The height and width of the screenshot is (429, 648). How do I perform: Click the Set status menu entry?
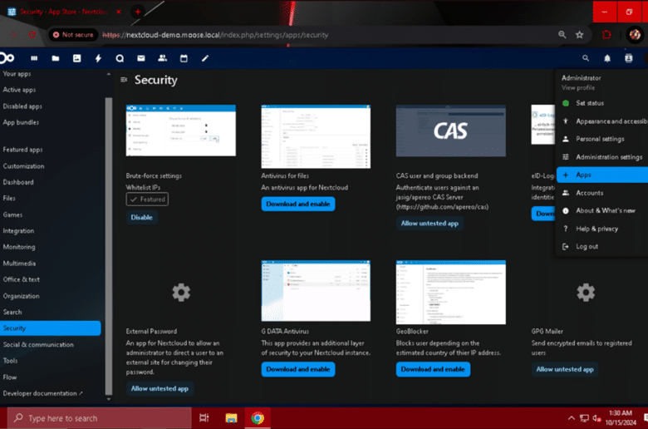602,103
